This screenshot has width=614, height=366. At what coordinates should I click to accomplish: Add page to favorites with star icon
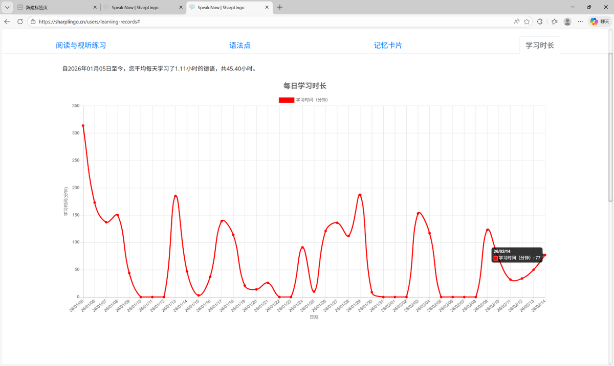point(527,21)
